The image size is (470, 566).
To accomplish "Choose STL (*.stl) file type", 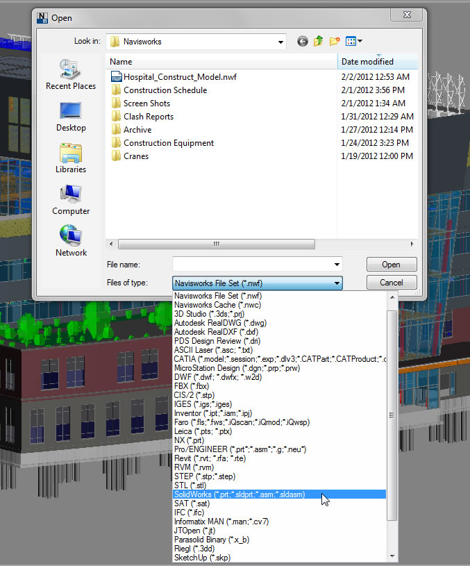I will pyautogui.click(x=279, y=485).
